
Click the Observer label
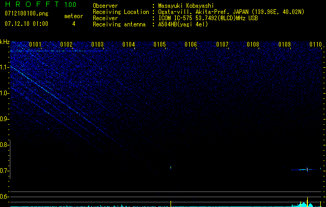105,6
